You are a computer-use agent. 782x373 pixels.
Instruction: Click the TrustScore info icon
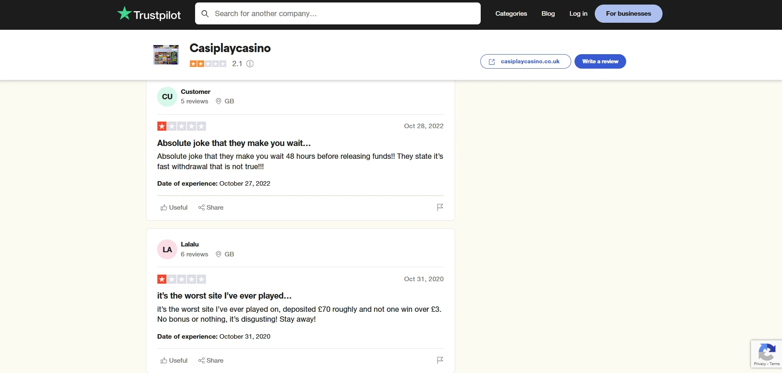tap(250, 64)
